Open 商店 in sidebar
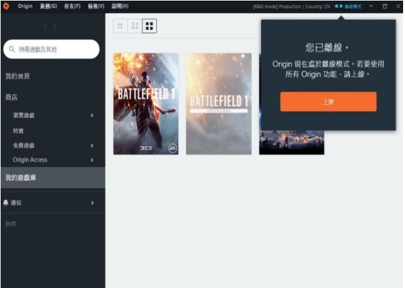This screenshot has width=405, height=288. [x=11, y=97]
